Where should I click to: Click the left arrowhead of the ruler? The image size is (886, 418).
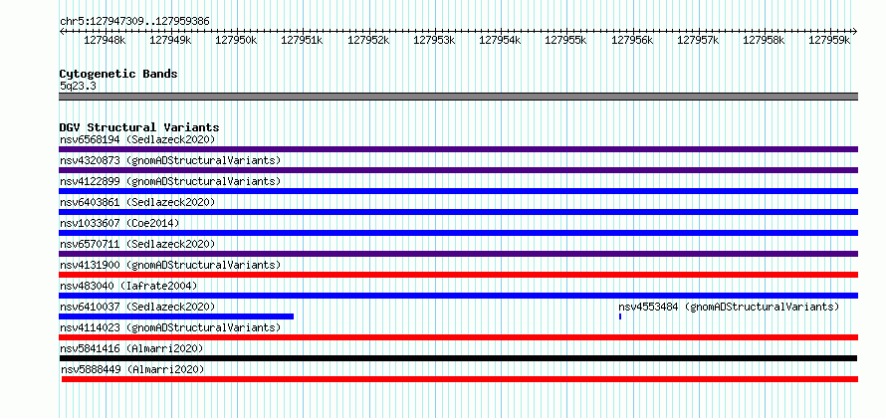pyautogui.click(x=62, y=31)
